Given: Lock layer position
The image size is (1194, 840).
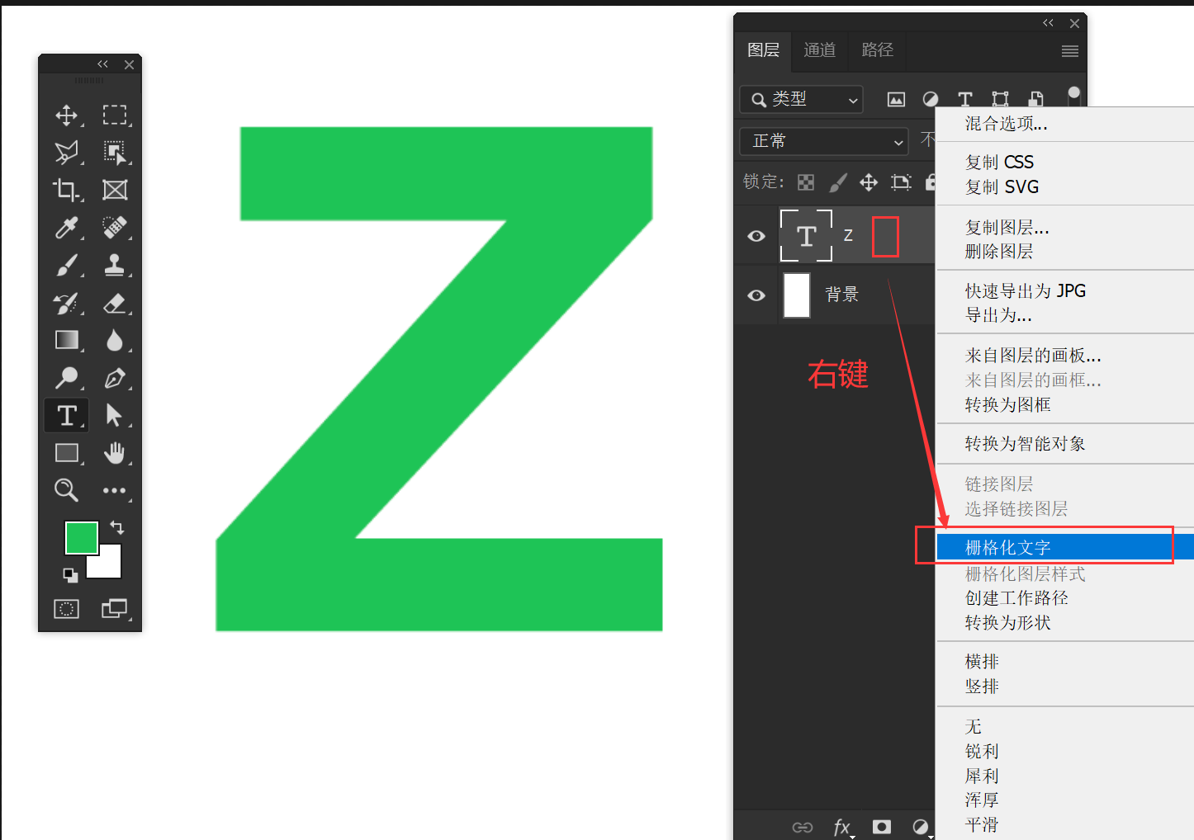Looking at the screenshot, I should (x=869, y=182).
